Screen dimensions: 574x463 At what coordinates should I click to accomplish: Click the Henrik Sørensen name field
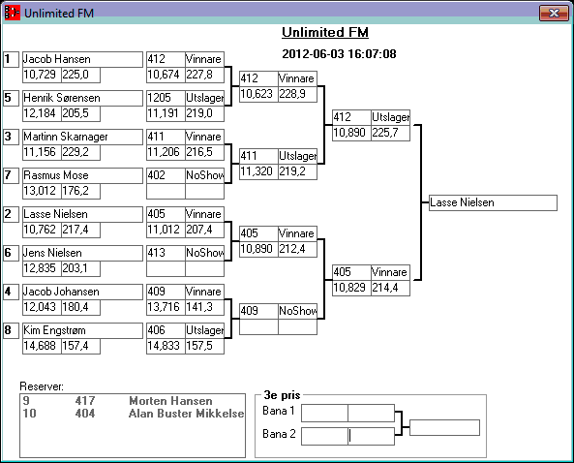pyautogui.click(x=82, y=98)
